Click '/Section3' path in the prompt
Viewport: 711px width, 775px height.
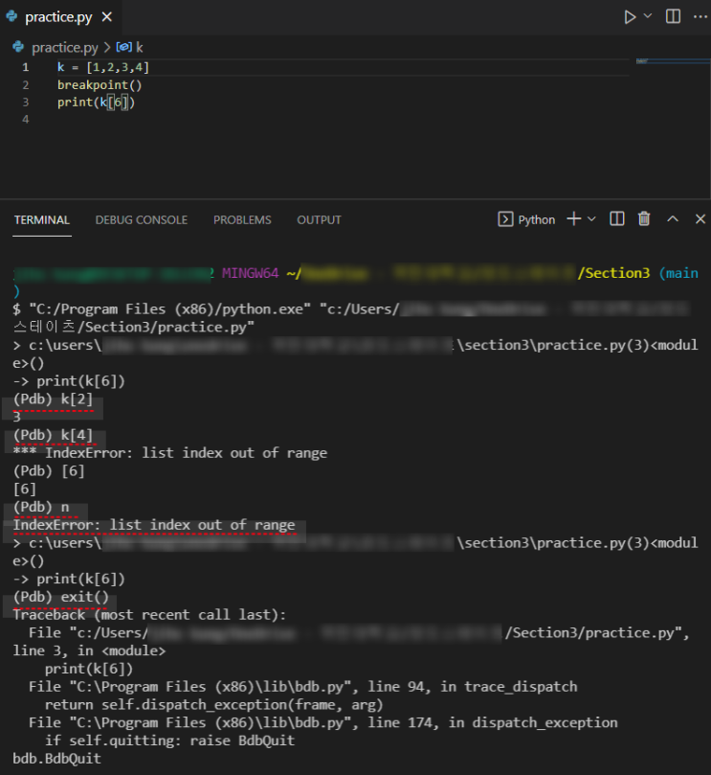[x=613, y=273]
